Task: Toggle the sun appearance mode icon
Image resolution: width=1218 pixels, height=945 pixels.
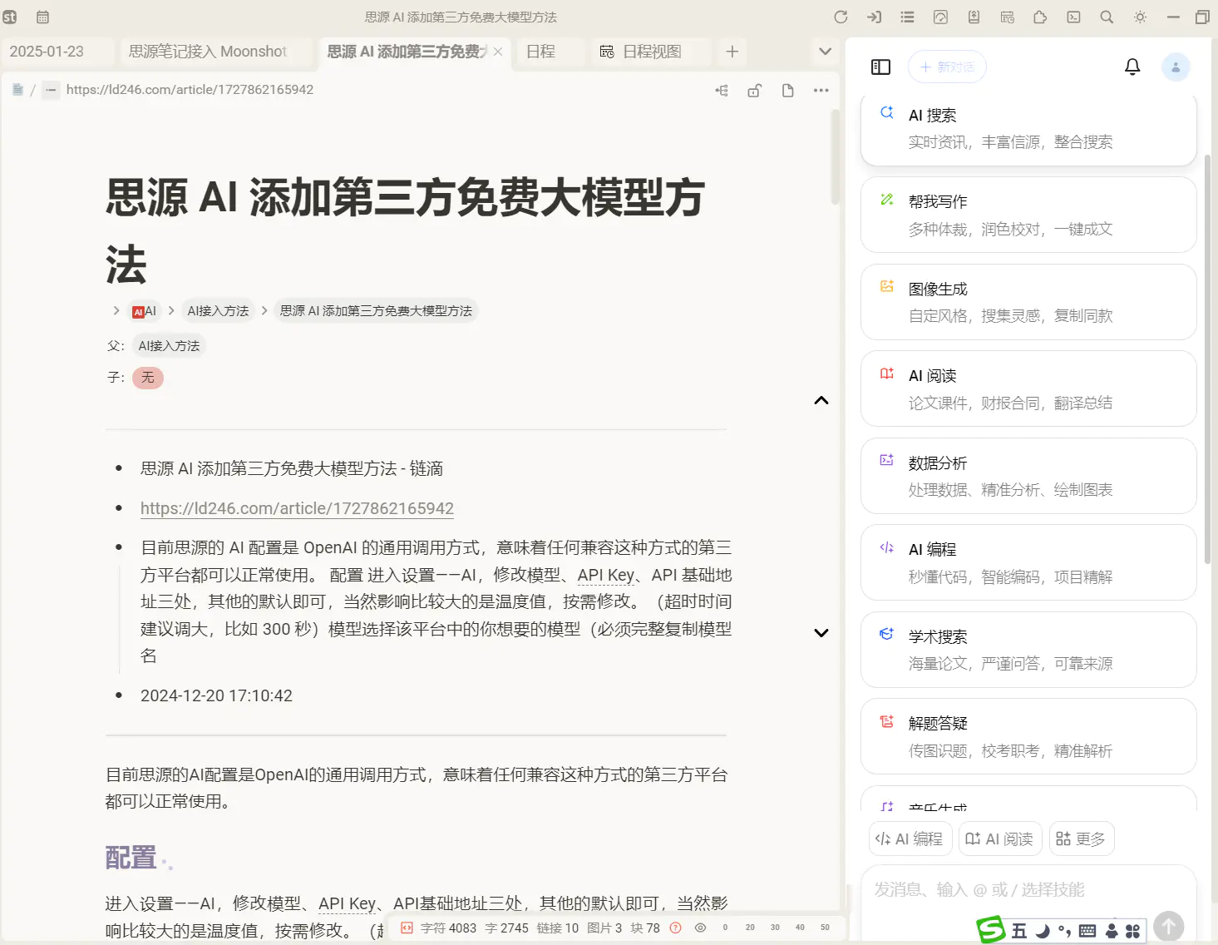Action: (1140, 17)
